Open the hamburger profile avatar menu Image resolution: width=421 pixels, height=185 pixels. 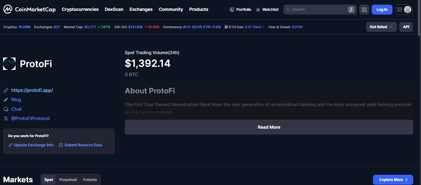(x=404, y=10)
